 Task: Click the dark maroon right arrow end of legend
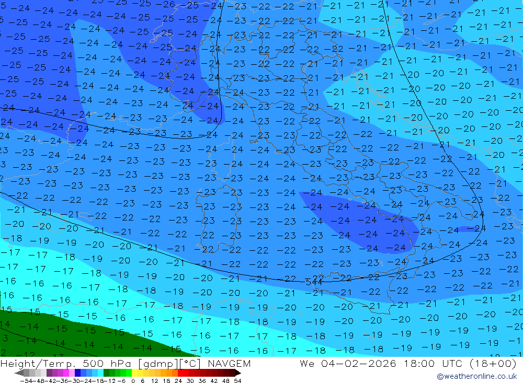(237, 373)
